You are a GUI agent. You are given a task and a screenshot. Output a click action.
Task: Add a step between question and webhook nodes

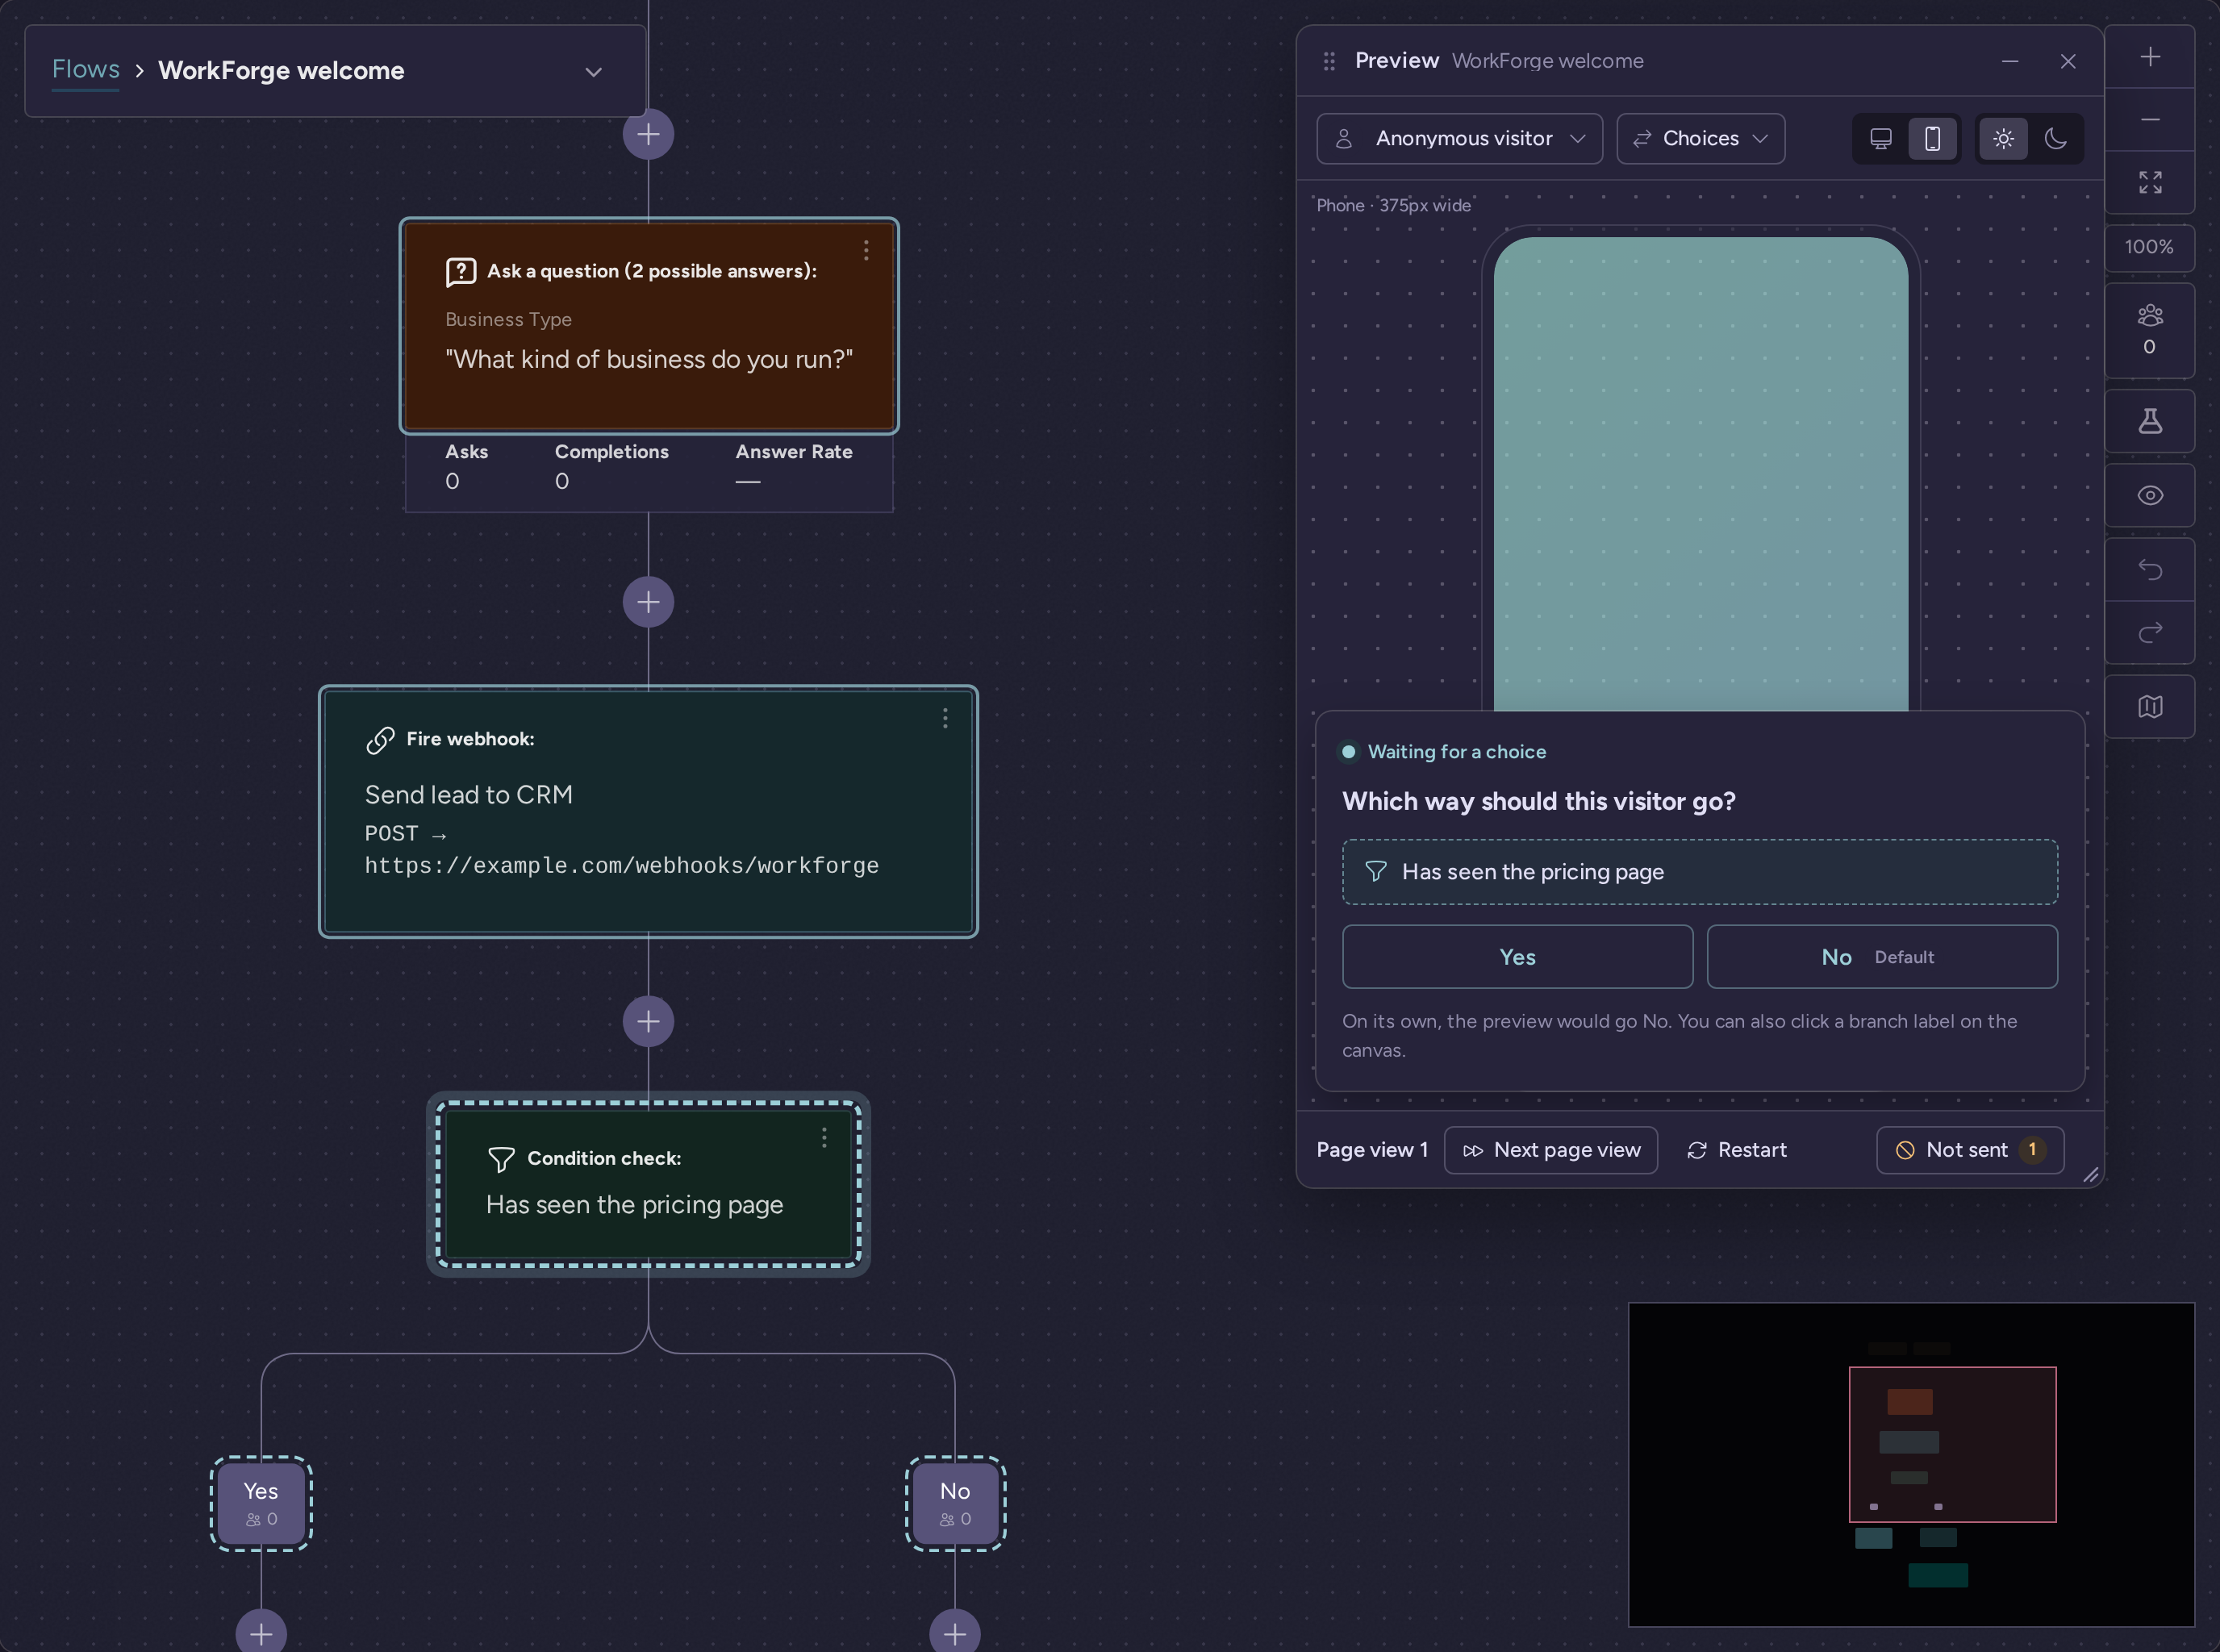[x=648, y=602]
